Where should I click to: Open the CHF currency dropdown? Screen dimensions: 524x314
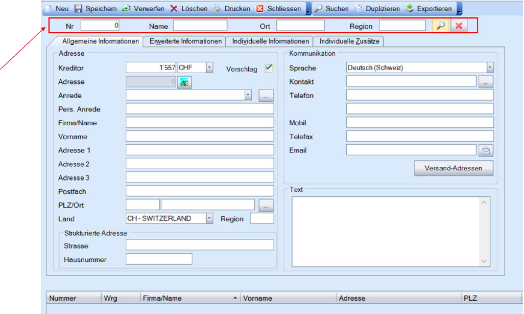pos(209,68)
